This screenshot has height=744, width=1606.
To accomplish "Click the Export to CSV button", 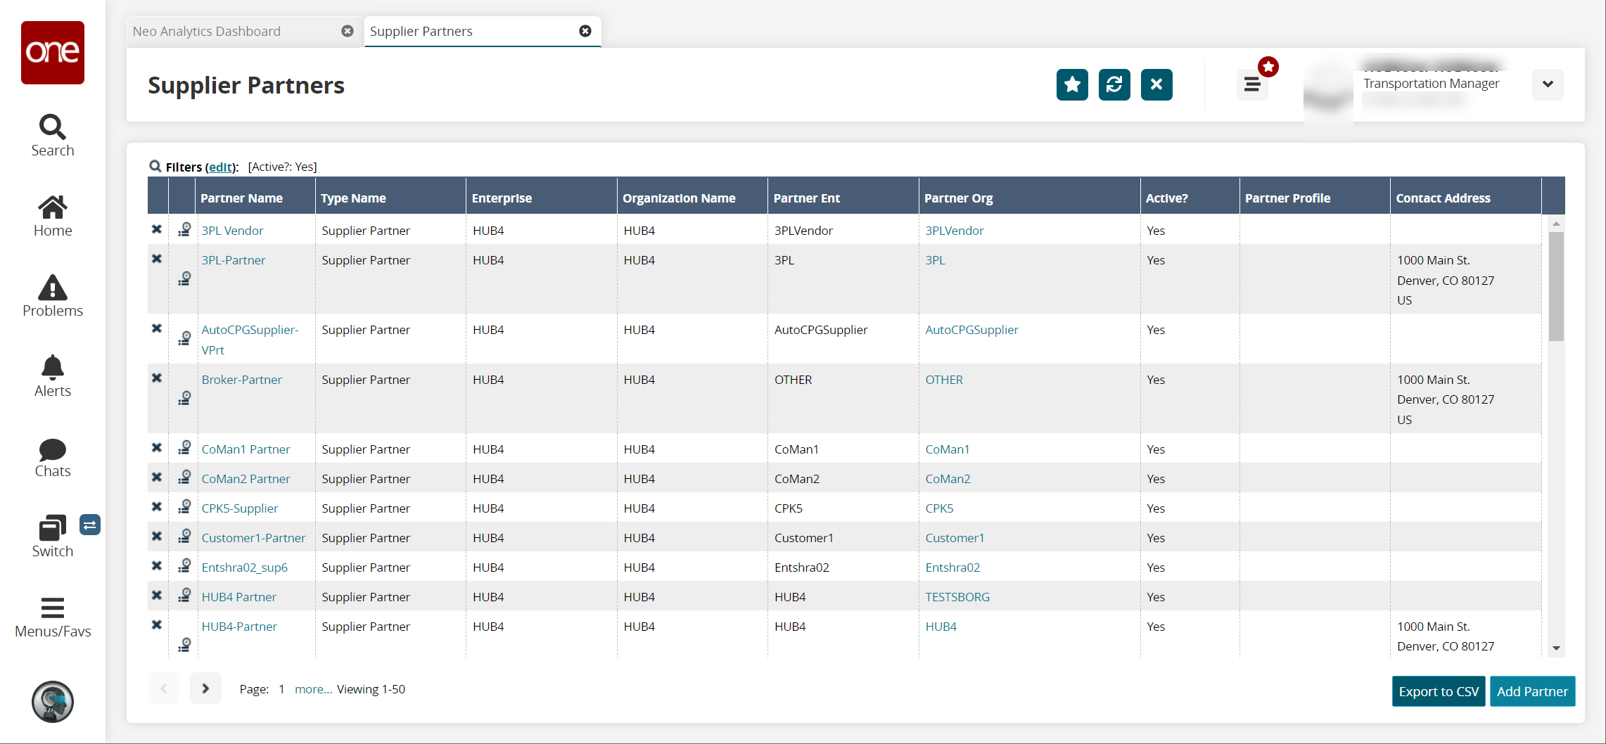I will [x=1438, y=691].
